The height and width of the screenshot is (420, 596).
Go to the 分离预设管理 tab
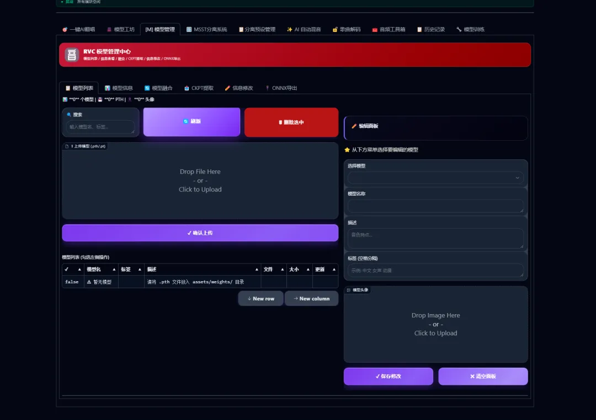pyautogui.click(x=257, y=29)
